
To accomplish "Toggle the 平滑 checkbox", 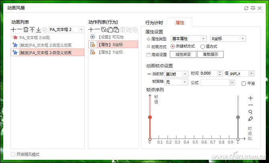I will 243,84.
